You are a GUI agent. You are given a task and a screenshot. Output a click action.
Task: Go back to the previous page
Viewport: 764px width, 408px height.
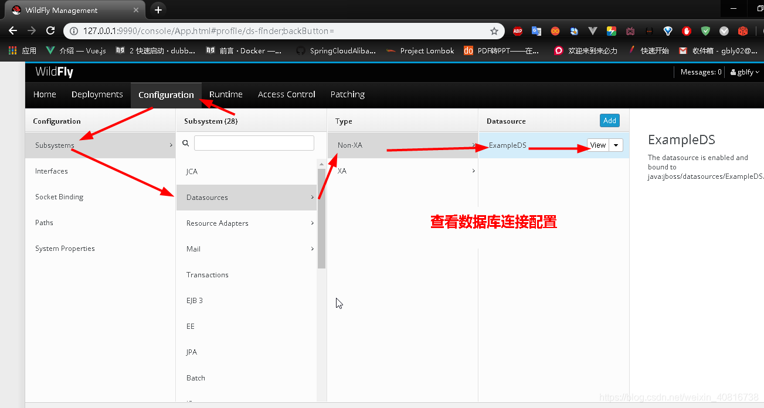[13, 30]
